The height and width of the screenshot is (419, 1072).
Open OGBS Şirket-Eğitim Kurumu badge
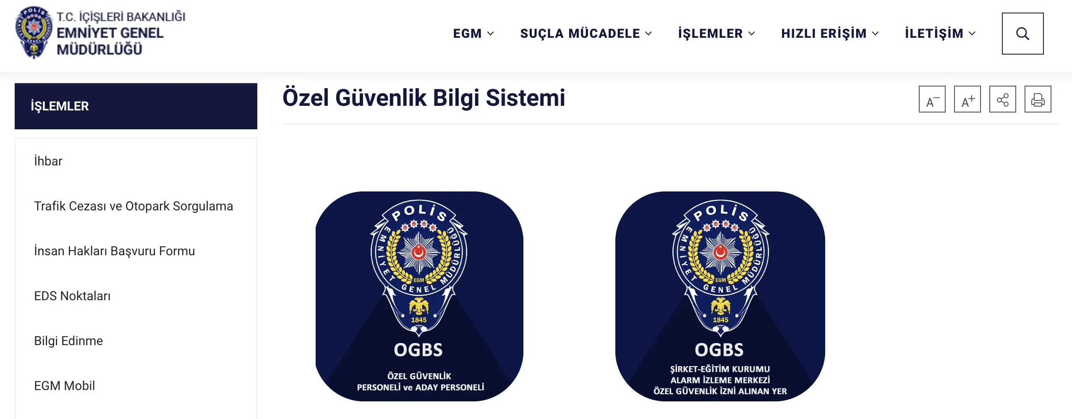720,296
